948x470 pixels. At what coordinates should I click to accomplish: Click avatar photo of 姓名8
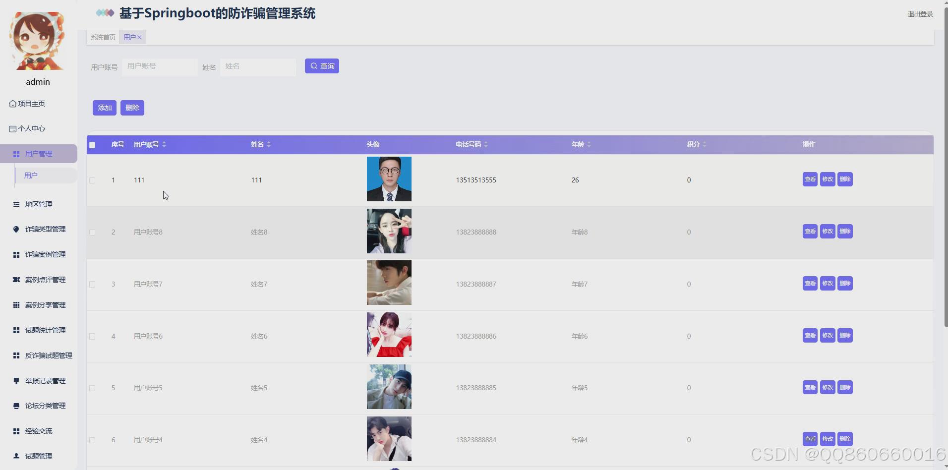(x=389, y=231)
